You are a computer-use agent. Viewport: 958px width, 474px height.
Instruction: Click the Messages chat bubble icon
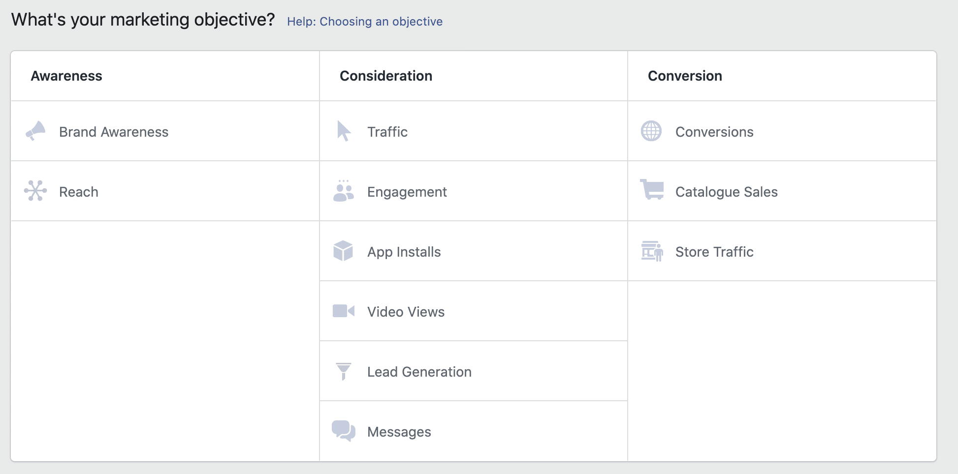344,431
